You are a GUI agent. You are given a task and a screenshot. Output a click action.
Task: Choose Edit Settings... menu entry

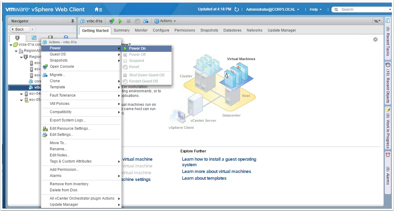click(81, 135)
